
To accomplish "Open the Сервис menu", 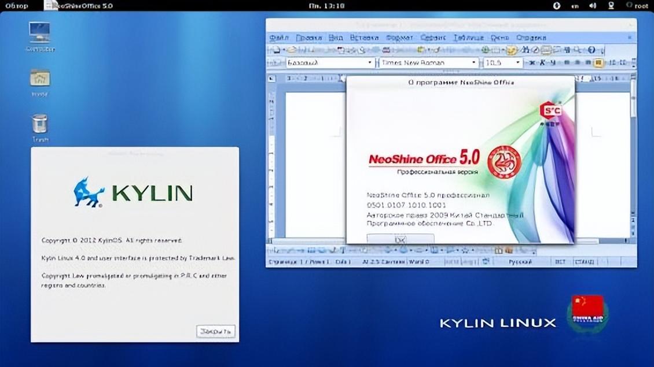I will pyautogui.click(x=433, y=38).
